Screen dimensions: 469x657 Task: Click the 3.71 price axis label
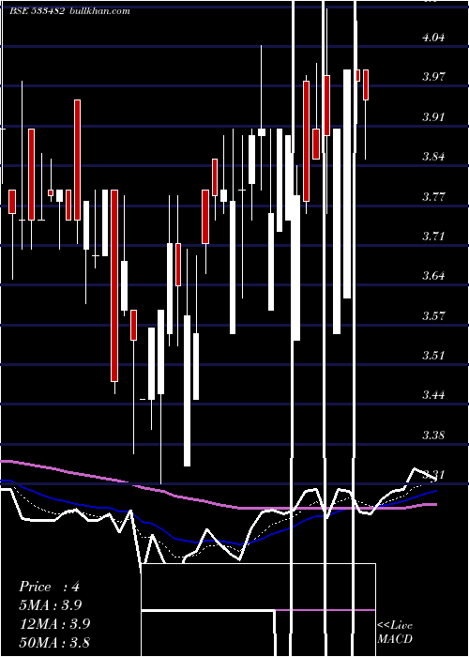(x=433, y=237)
